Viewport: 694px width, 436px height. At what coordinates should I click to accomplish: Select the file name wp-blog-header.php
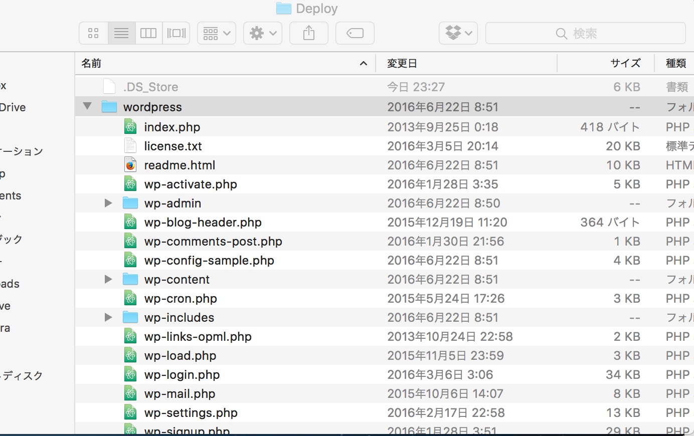[203, 223]
